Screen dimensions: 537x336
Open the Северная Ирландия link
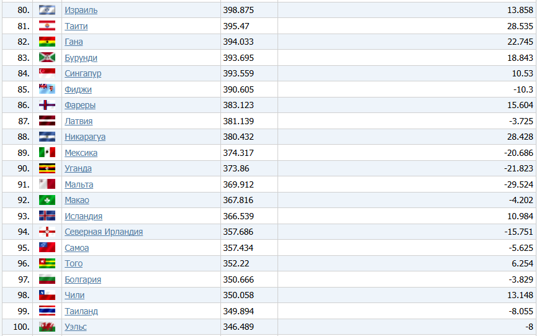[104, 232]
